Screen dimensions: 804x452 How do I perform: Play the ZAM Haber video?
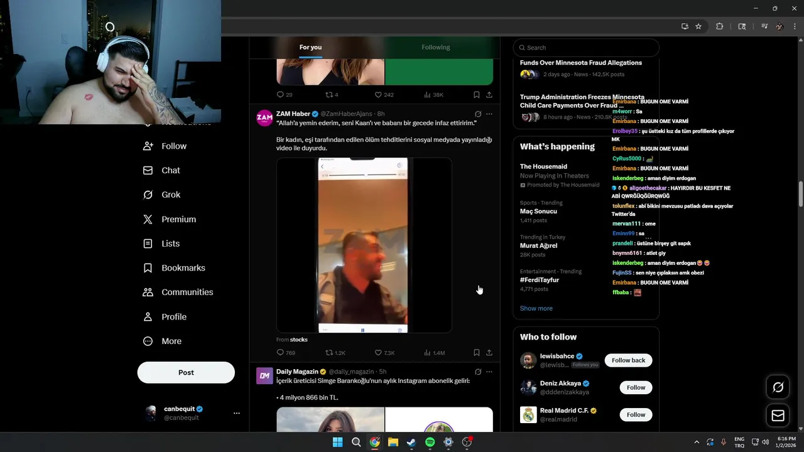[364, 245]
